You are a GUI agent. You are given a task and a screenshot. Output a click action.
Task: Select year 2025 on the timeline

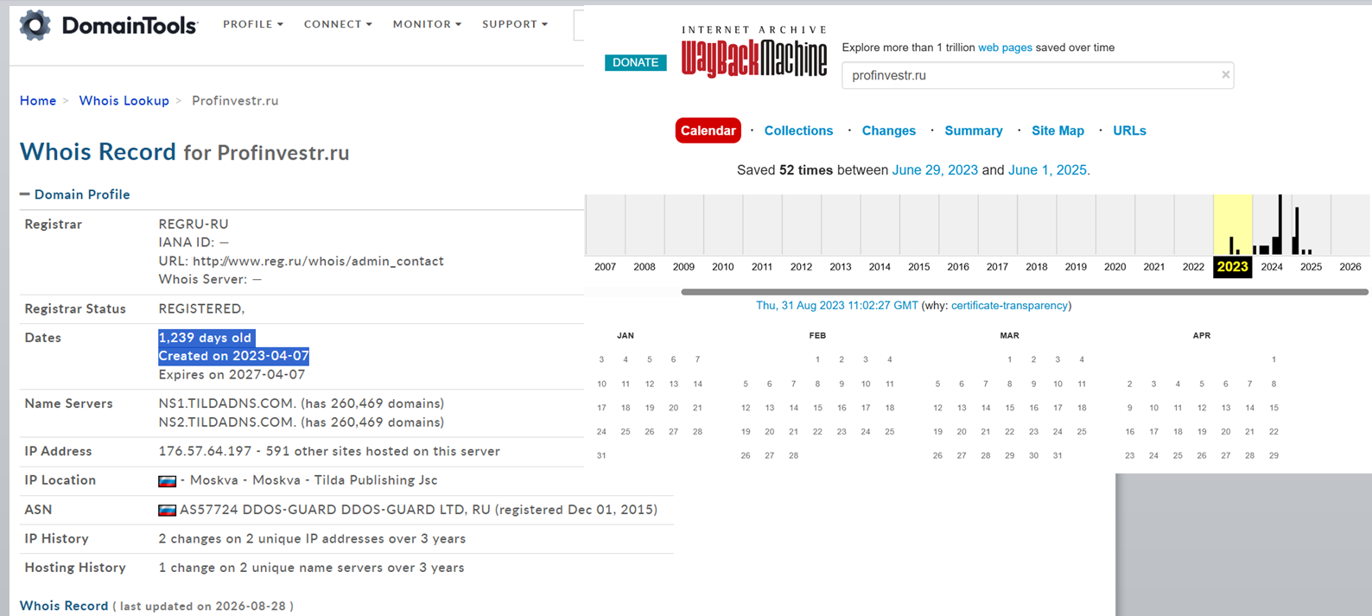[1311, 267]
